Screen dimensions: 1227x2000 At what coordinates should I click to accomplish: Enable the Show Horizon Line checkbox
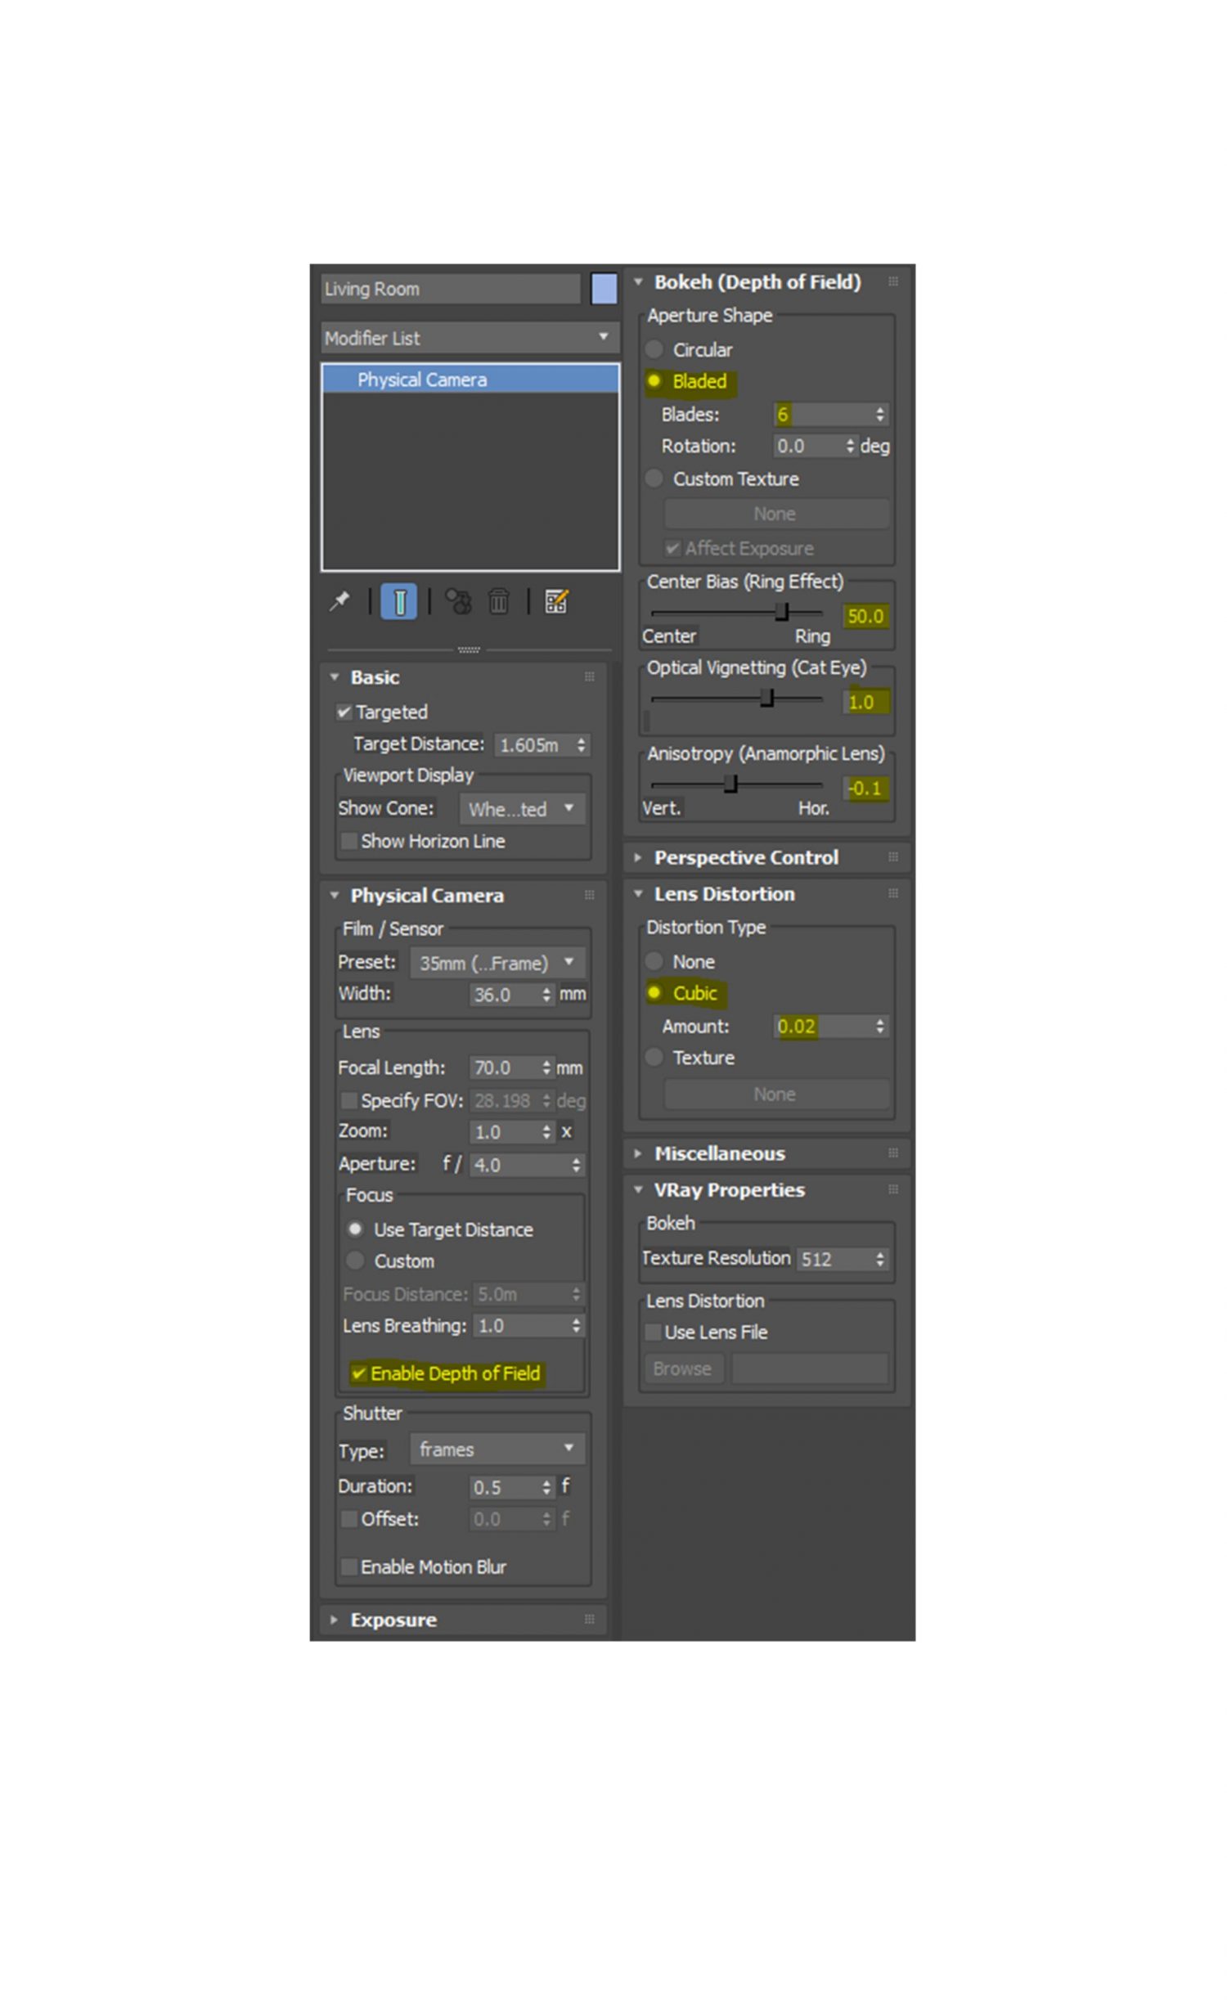pyautogui.click(x=349, y=842)
